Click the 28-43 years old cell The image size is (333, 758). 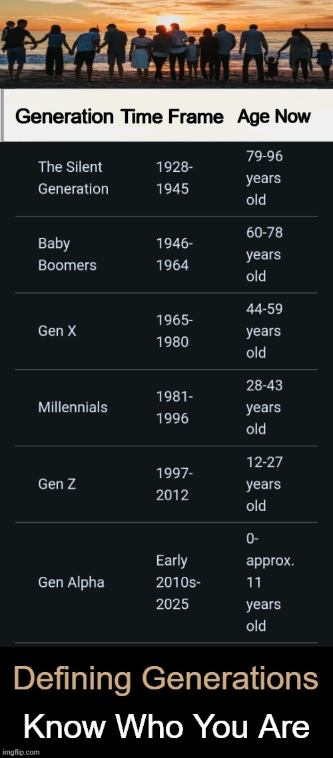(264, 408)
